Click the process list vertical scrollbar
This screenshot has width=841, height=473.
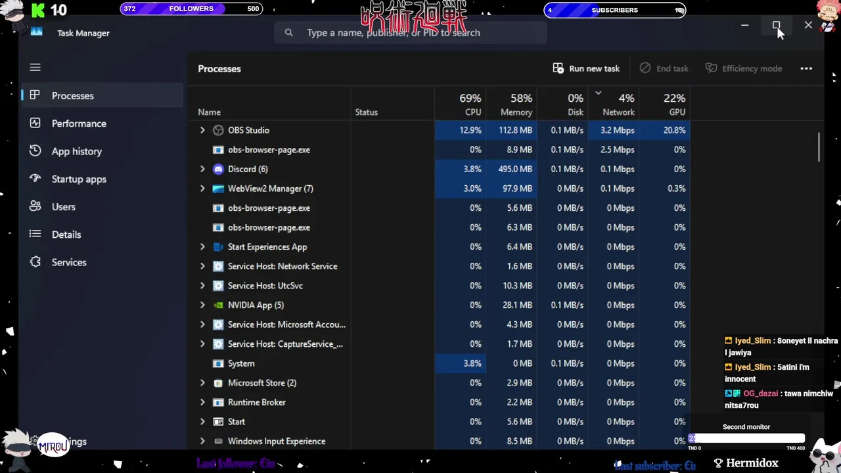819,147
